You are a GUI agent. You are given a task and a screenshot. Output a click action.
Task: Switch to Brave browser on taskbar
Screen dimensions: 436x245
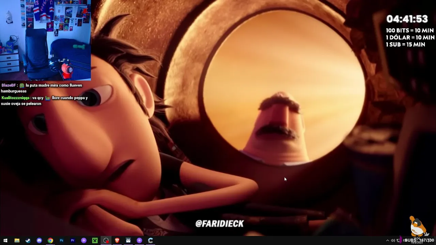pyautogui.click(x=117, y=241)
